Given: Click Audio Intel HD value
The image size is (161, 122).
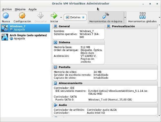Looking at the screenshot, I should (x=96, y=113).
